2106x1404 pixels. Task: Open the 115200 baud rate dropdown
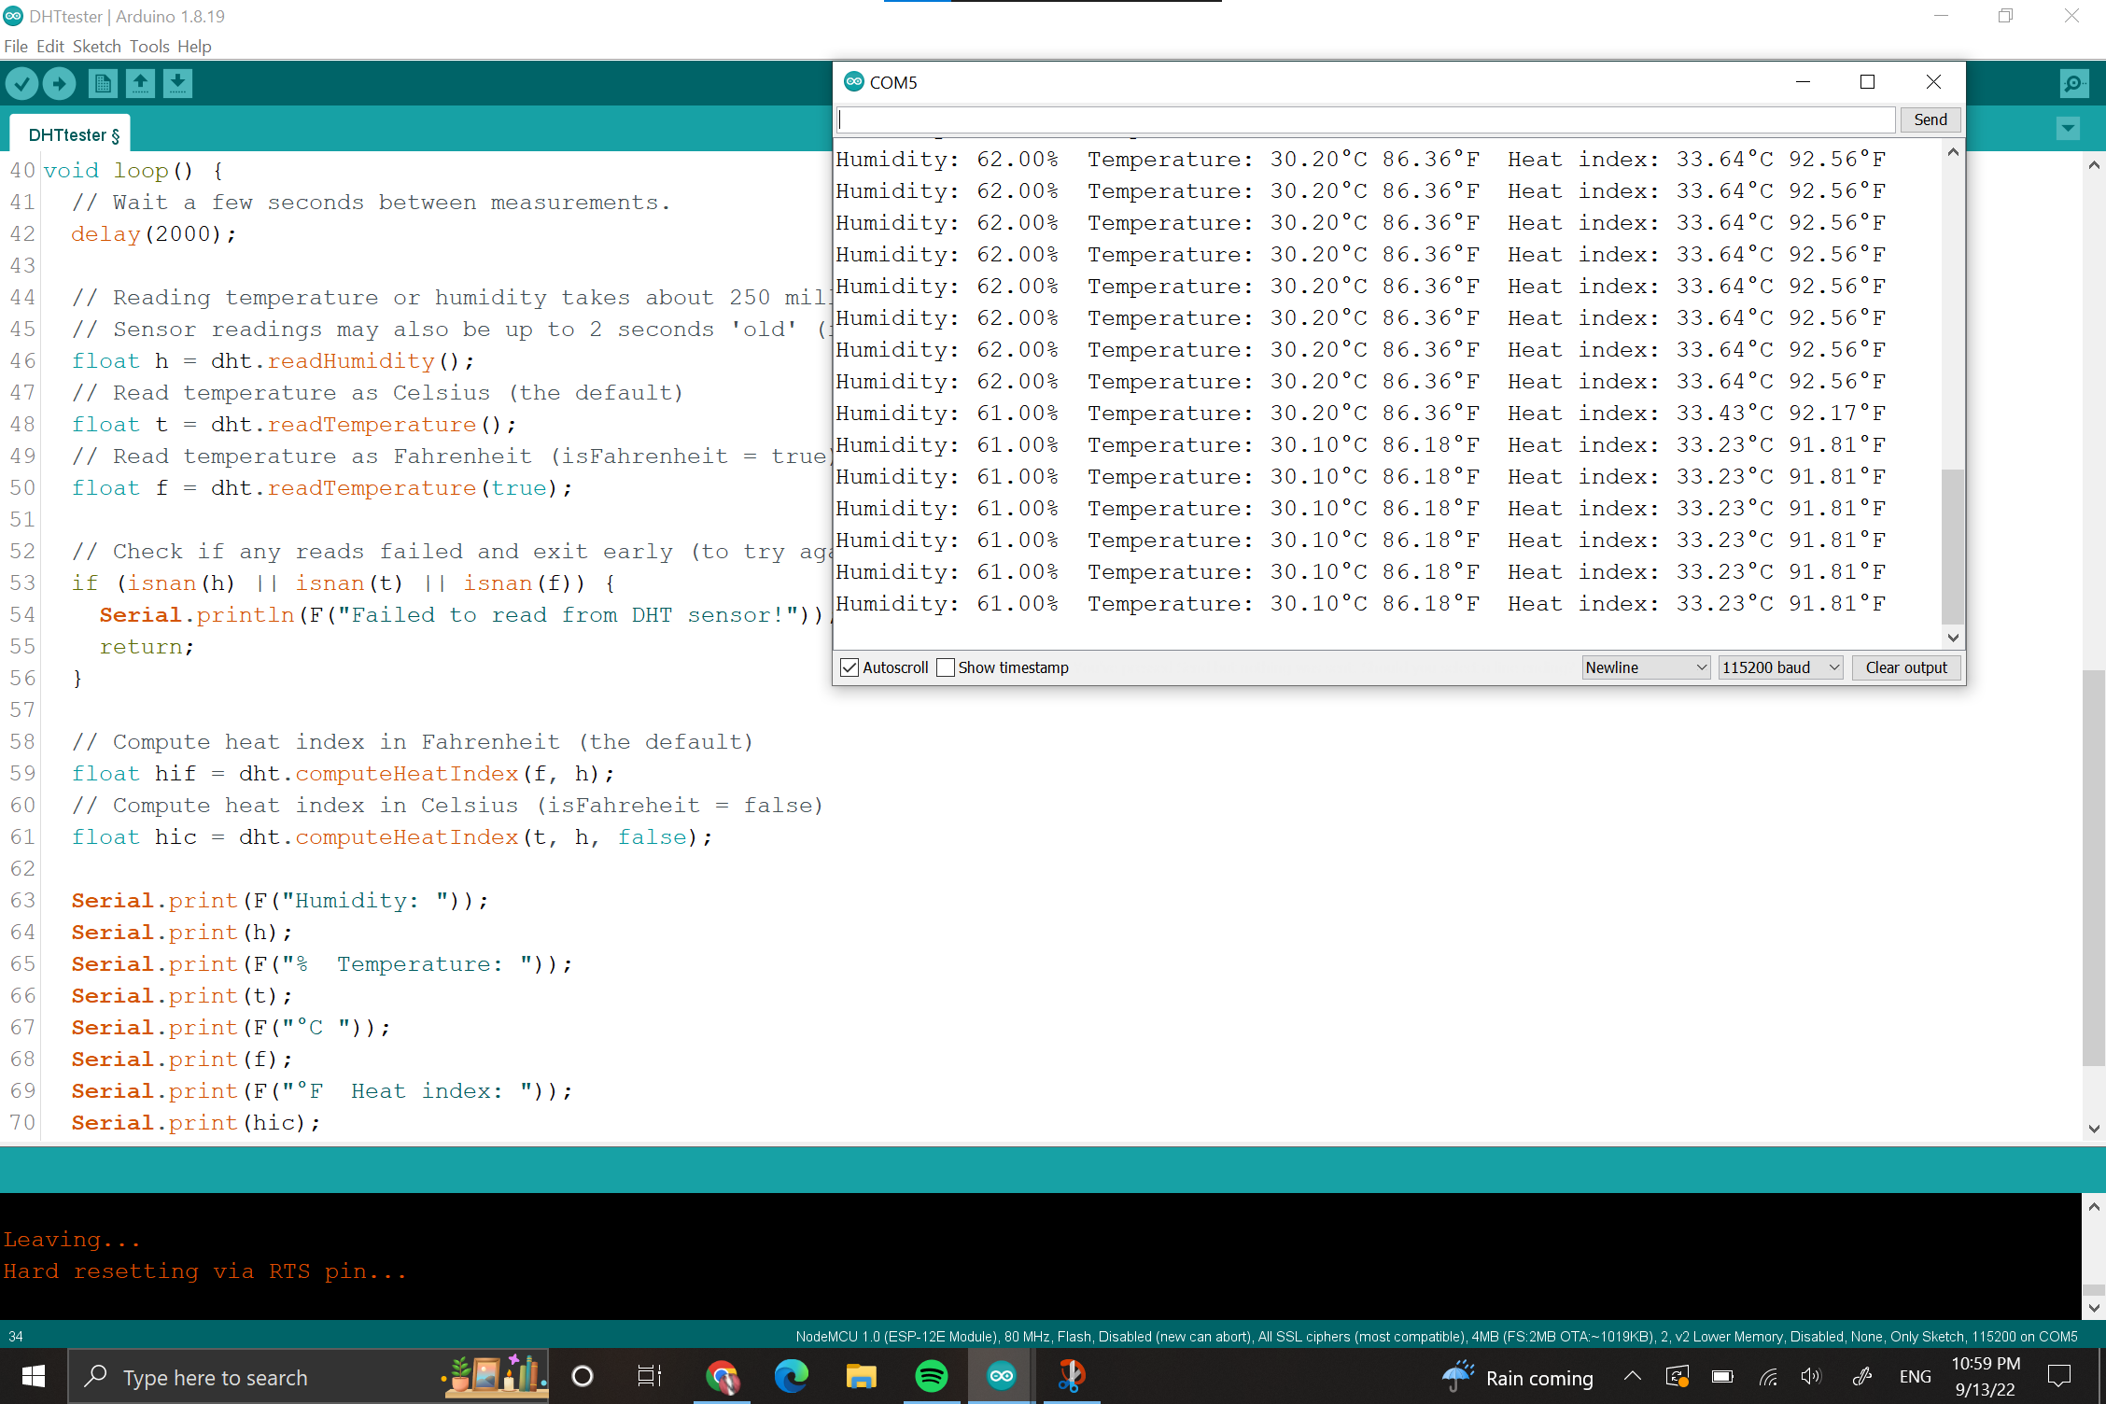[x=1780, y=667]
